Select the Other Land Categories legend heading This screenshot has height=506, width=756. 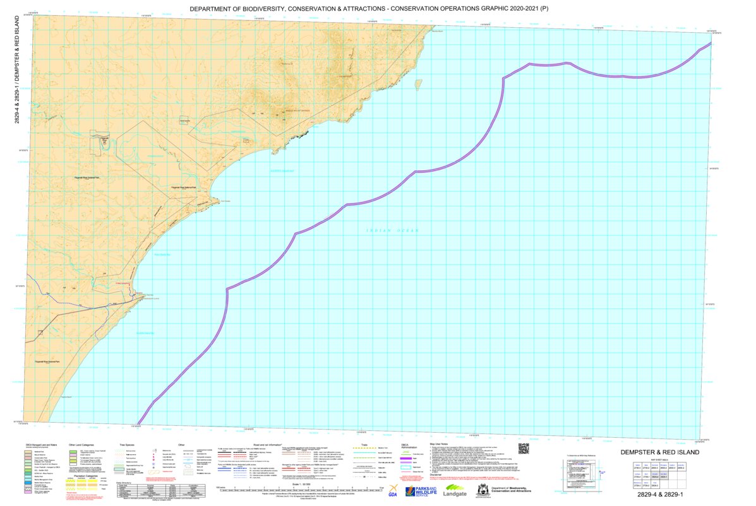81,444
